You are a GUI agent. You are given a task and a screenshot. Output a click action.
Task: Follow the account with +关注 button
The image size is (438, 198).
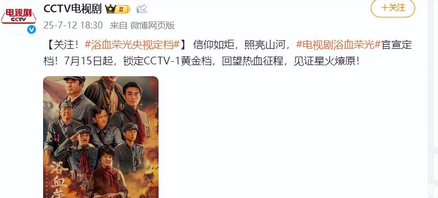[x=393, y=8]
